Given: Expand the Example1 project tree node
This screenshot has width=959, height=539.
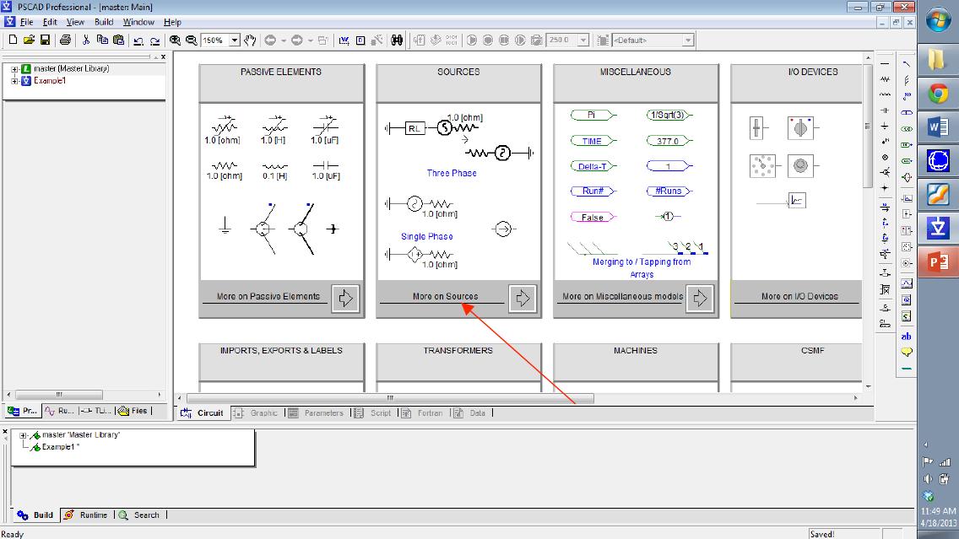Looking at the screenshot, I should (x=14, y=81).
